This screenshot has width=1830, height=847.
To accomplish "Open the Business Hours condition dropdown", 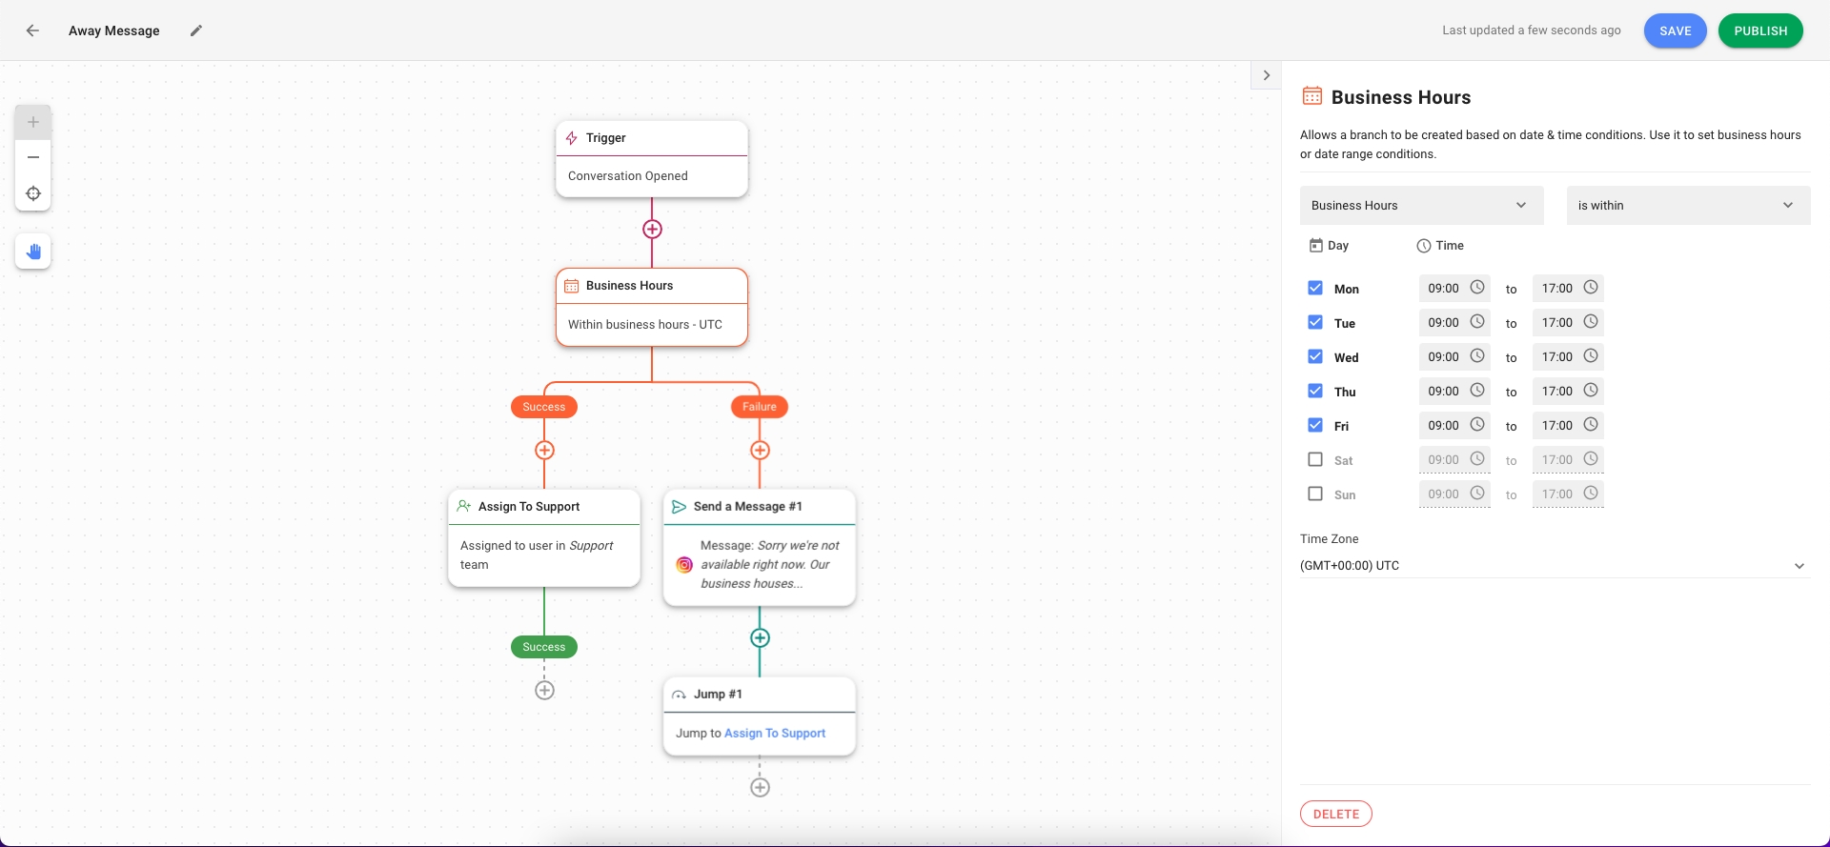I will [1421, 205].
